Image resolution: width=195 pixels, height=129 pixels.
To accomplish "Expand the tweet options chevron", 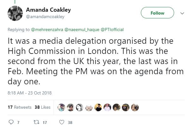I will 182,13.
